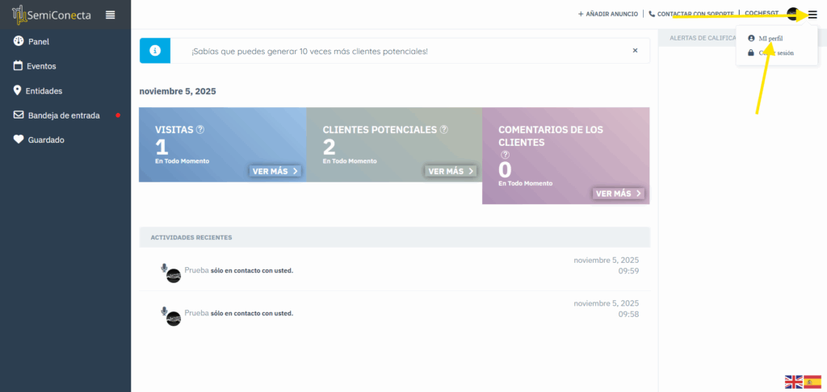Toggle the sidebar hamburger next to SemiConecta logo
This screenshot has height=392, width=827.
click(x=111, y=15)
